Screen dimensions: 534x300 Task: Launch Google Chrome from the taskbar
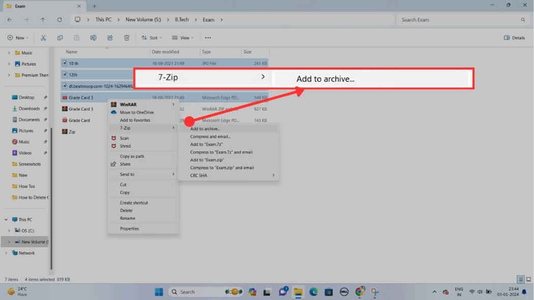pos(360,292)
